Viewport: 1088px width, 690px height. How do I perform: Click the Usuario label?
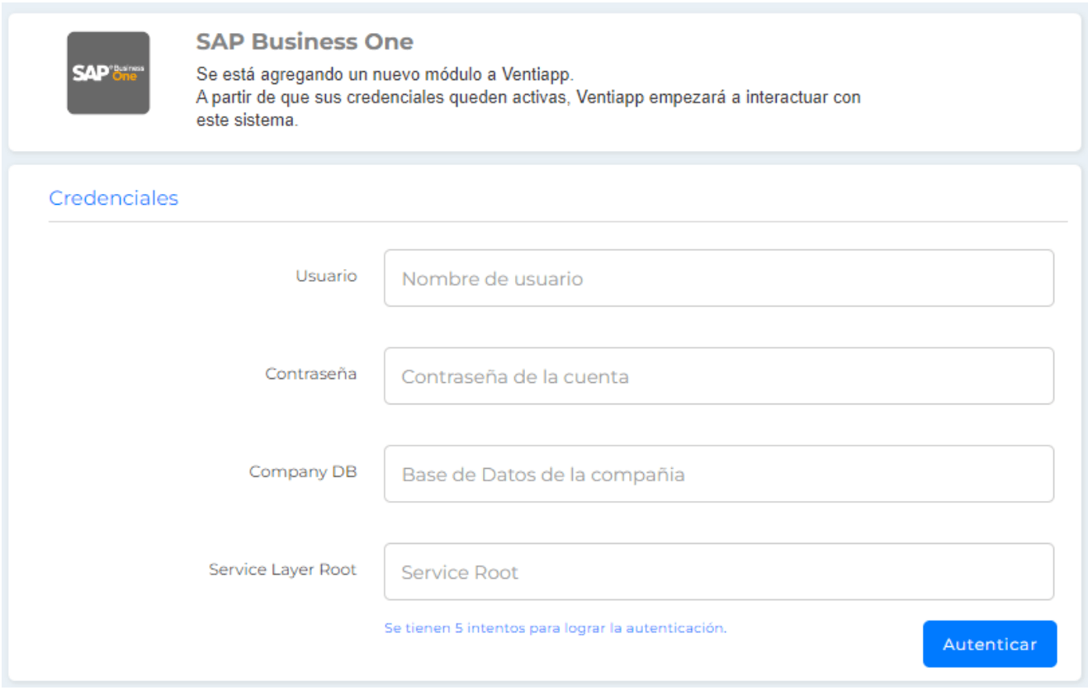pyautogui.click(x=326, y=276)
